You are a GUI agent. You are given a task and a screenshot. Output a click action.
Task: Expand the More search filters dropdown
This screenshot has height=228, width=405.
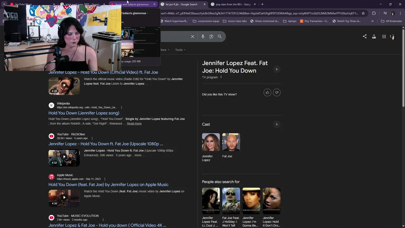click(164, 50)
